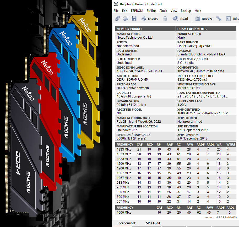Viewport: 239px width, 227px height.
Task: Select architecture value 'DDR4 SDRAM UDIMM'
Action: pos(132,80)
